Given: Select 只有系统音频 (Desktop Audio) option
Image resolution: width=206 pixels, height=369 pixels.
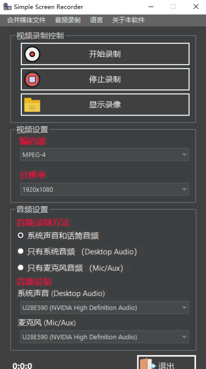Looking at the screenshot, I should pyautogui.click(x=21, y=251).
